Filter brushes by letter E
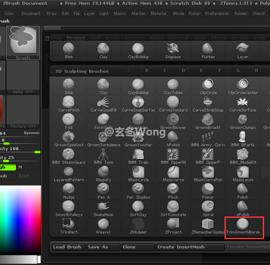 (x=201, y=71)
